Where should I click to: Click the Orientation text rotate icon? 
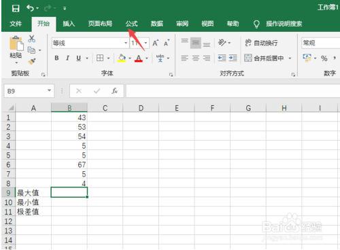pyautogui.click(x=222, y=43)
